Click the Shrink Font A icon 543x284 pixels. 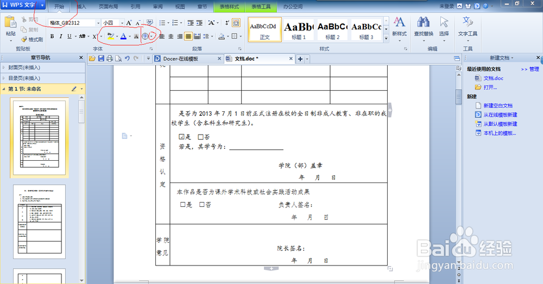click(x=138, y=23)
